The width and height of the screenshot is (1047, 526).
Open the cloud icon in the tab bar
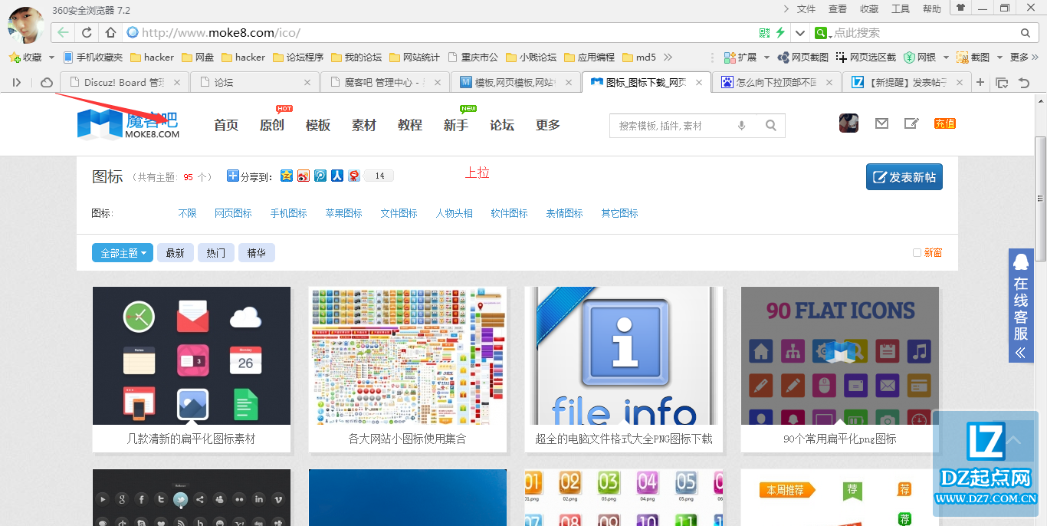(47, 82)
